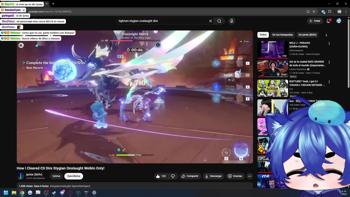Click the Gracias button
350x197 pixels.
point(235,176)
